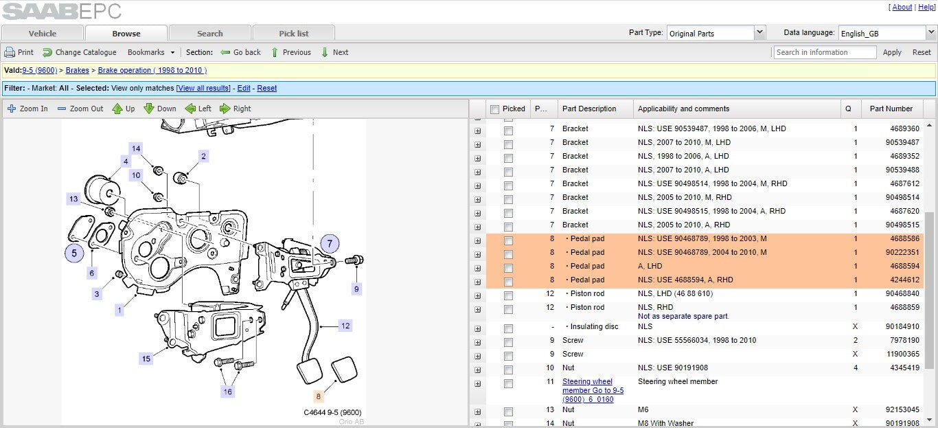Zoom Out of the diagram

pos(80,109)
